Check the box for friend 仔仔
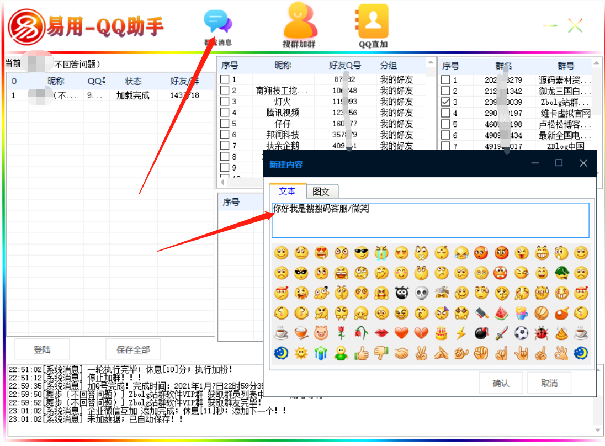The image size is (605, 446). click(x=225, y=124)
